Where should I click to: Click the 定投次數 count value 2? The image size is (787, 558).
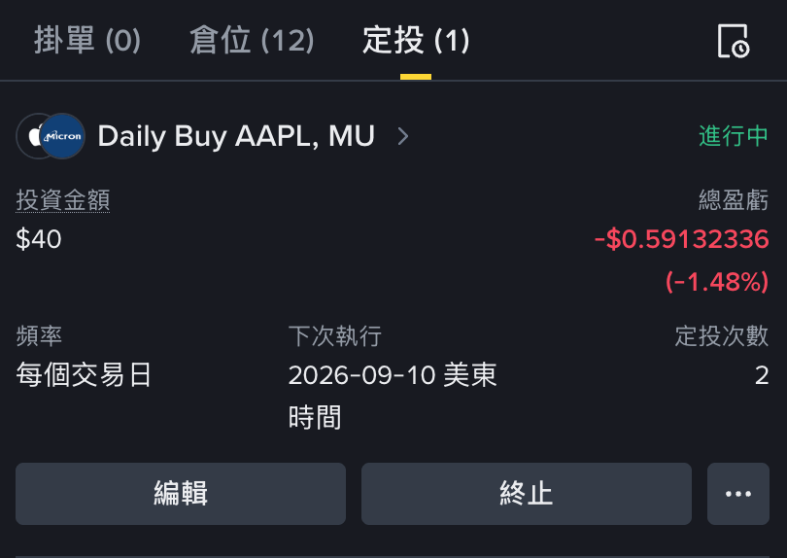tap(762, 375)
